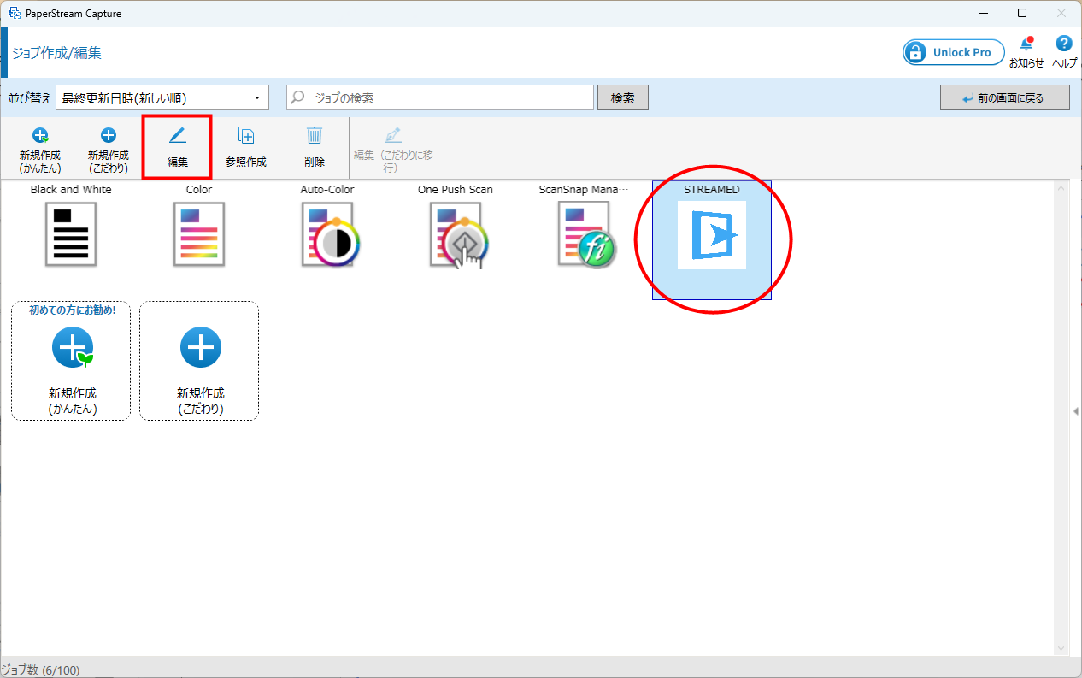Expand the right side panel arrow
The image size is (1082, 678).
point(1076,412)
